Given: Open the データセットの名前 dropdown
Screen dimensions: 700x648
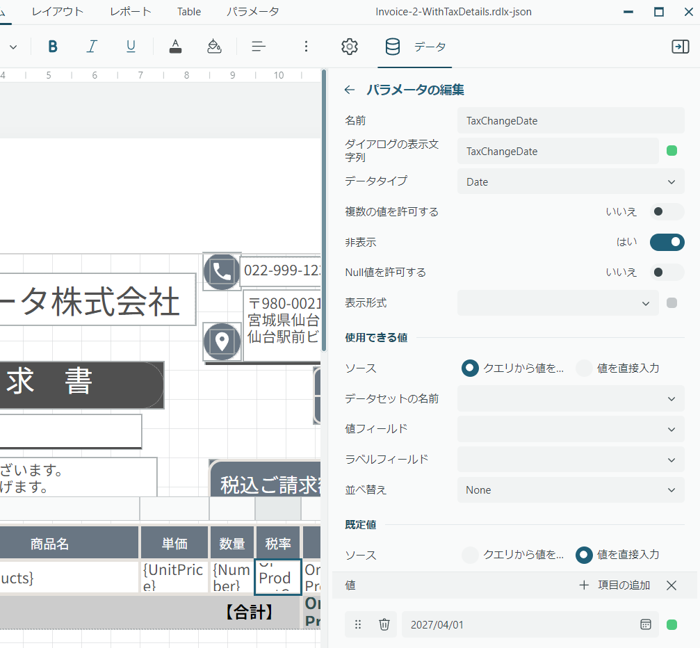Looking at the screenshot, I should (571, 398).
